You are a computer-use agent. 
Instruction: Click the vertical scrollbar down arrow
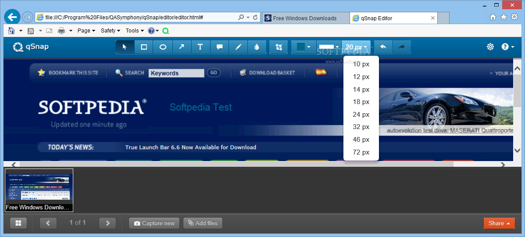click(517, 151)
